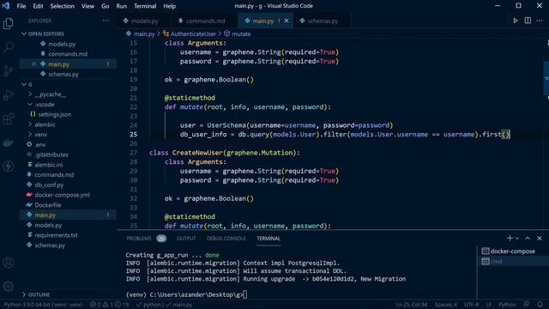This screenshot has width=549, height=309.
Task: Open the new terminal launch profile dropdown
Action: (517, 239)
